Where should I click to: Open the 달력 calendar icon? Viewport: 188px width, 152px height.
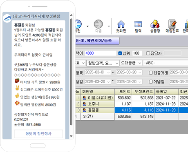pyautogui.click(x=138, y=24)
